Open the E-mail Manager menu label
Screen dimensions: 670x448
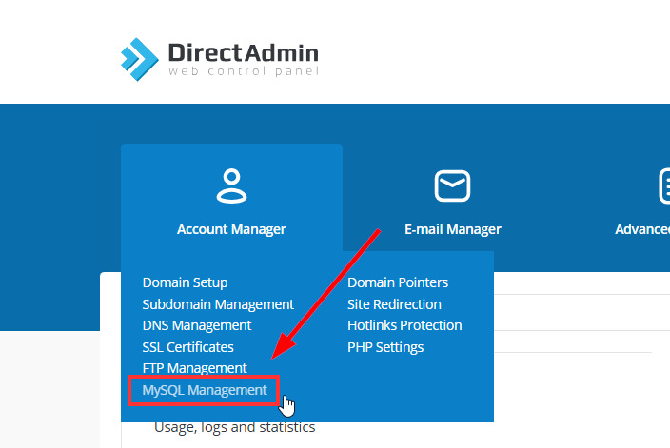tap(453, 229)
